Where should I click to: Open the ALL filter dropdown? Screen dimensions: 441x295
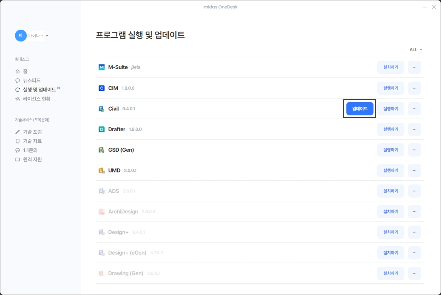coord(416,50)
